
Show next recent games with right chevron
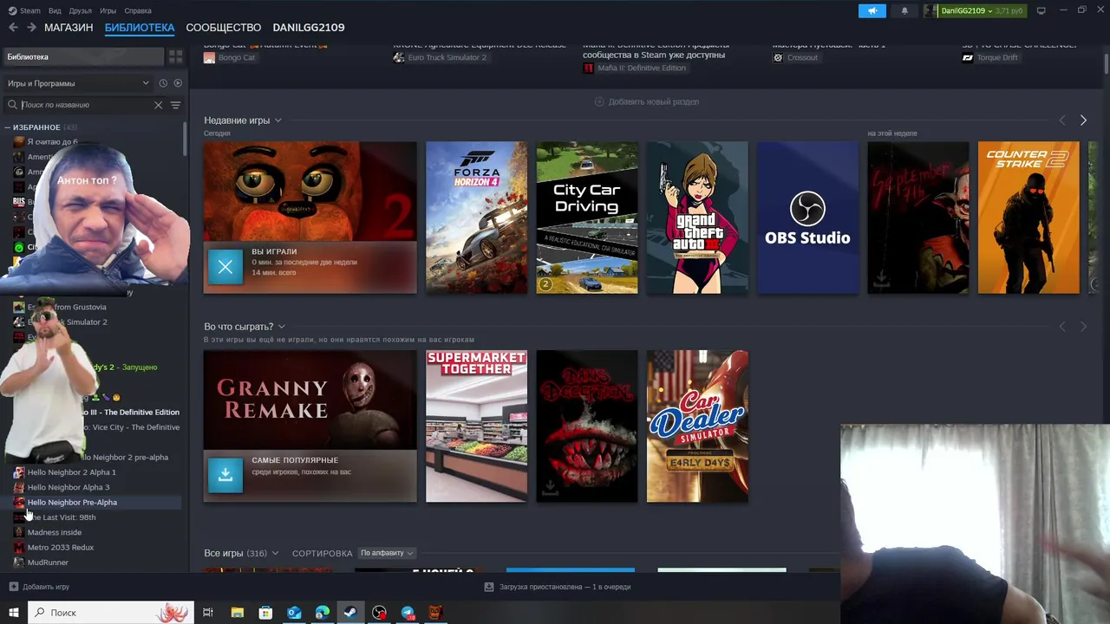(x=1083, y=120)
